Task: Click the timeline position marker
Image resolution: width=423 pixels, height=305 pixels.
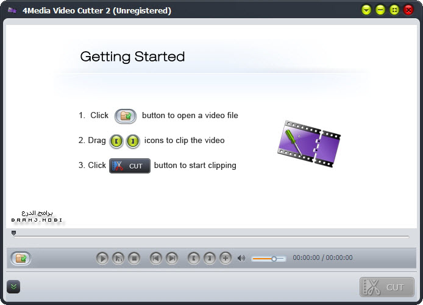Action: (x=14, y=233)
